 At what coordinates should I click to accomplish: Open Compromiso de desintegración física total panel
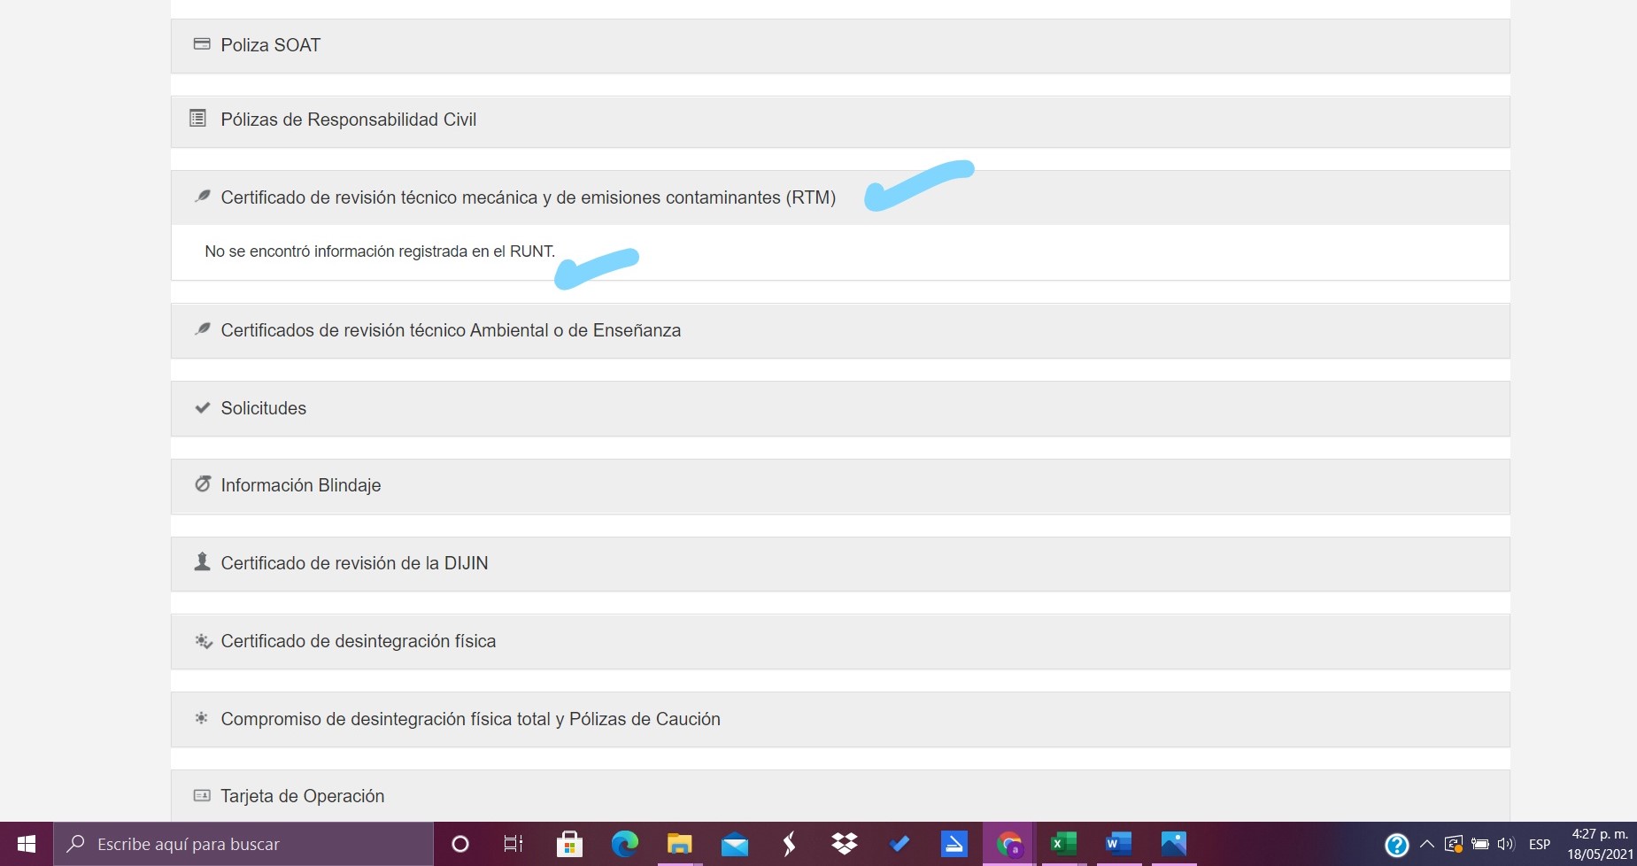click(470, 719)
